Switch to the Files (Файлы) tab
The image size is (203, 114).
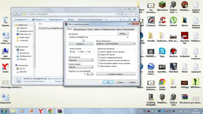[x=97, y=29]
